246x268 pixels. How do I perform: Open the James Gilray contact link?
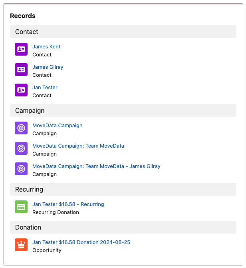pos(48,67)
